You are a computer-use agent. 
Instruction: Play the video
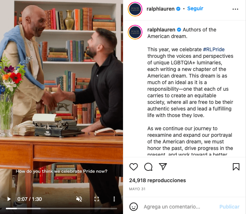coord(9,199)
